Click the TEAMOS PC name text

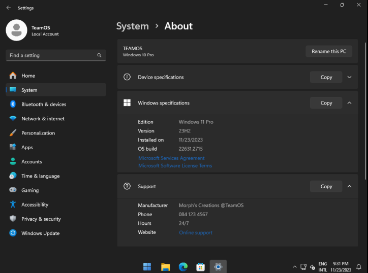133,49
